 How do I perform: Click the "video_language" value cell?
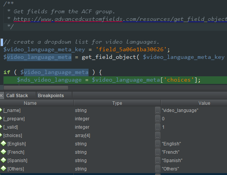(180, 110)
